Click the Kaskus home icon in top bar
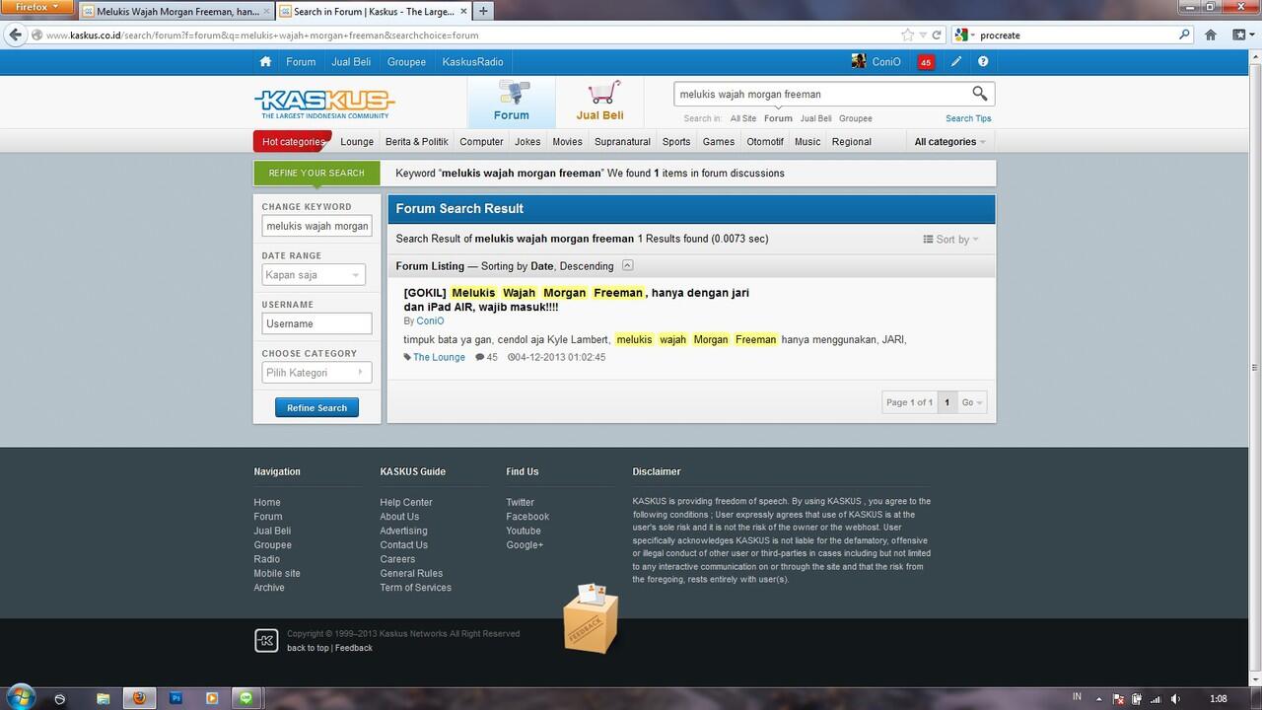This screenshot has height=710, width=1262. coord(265,61)
